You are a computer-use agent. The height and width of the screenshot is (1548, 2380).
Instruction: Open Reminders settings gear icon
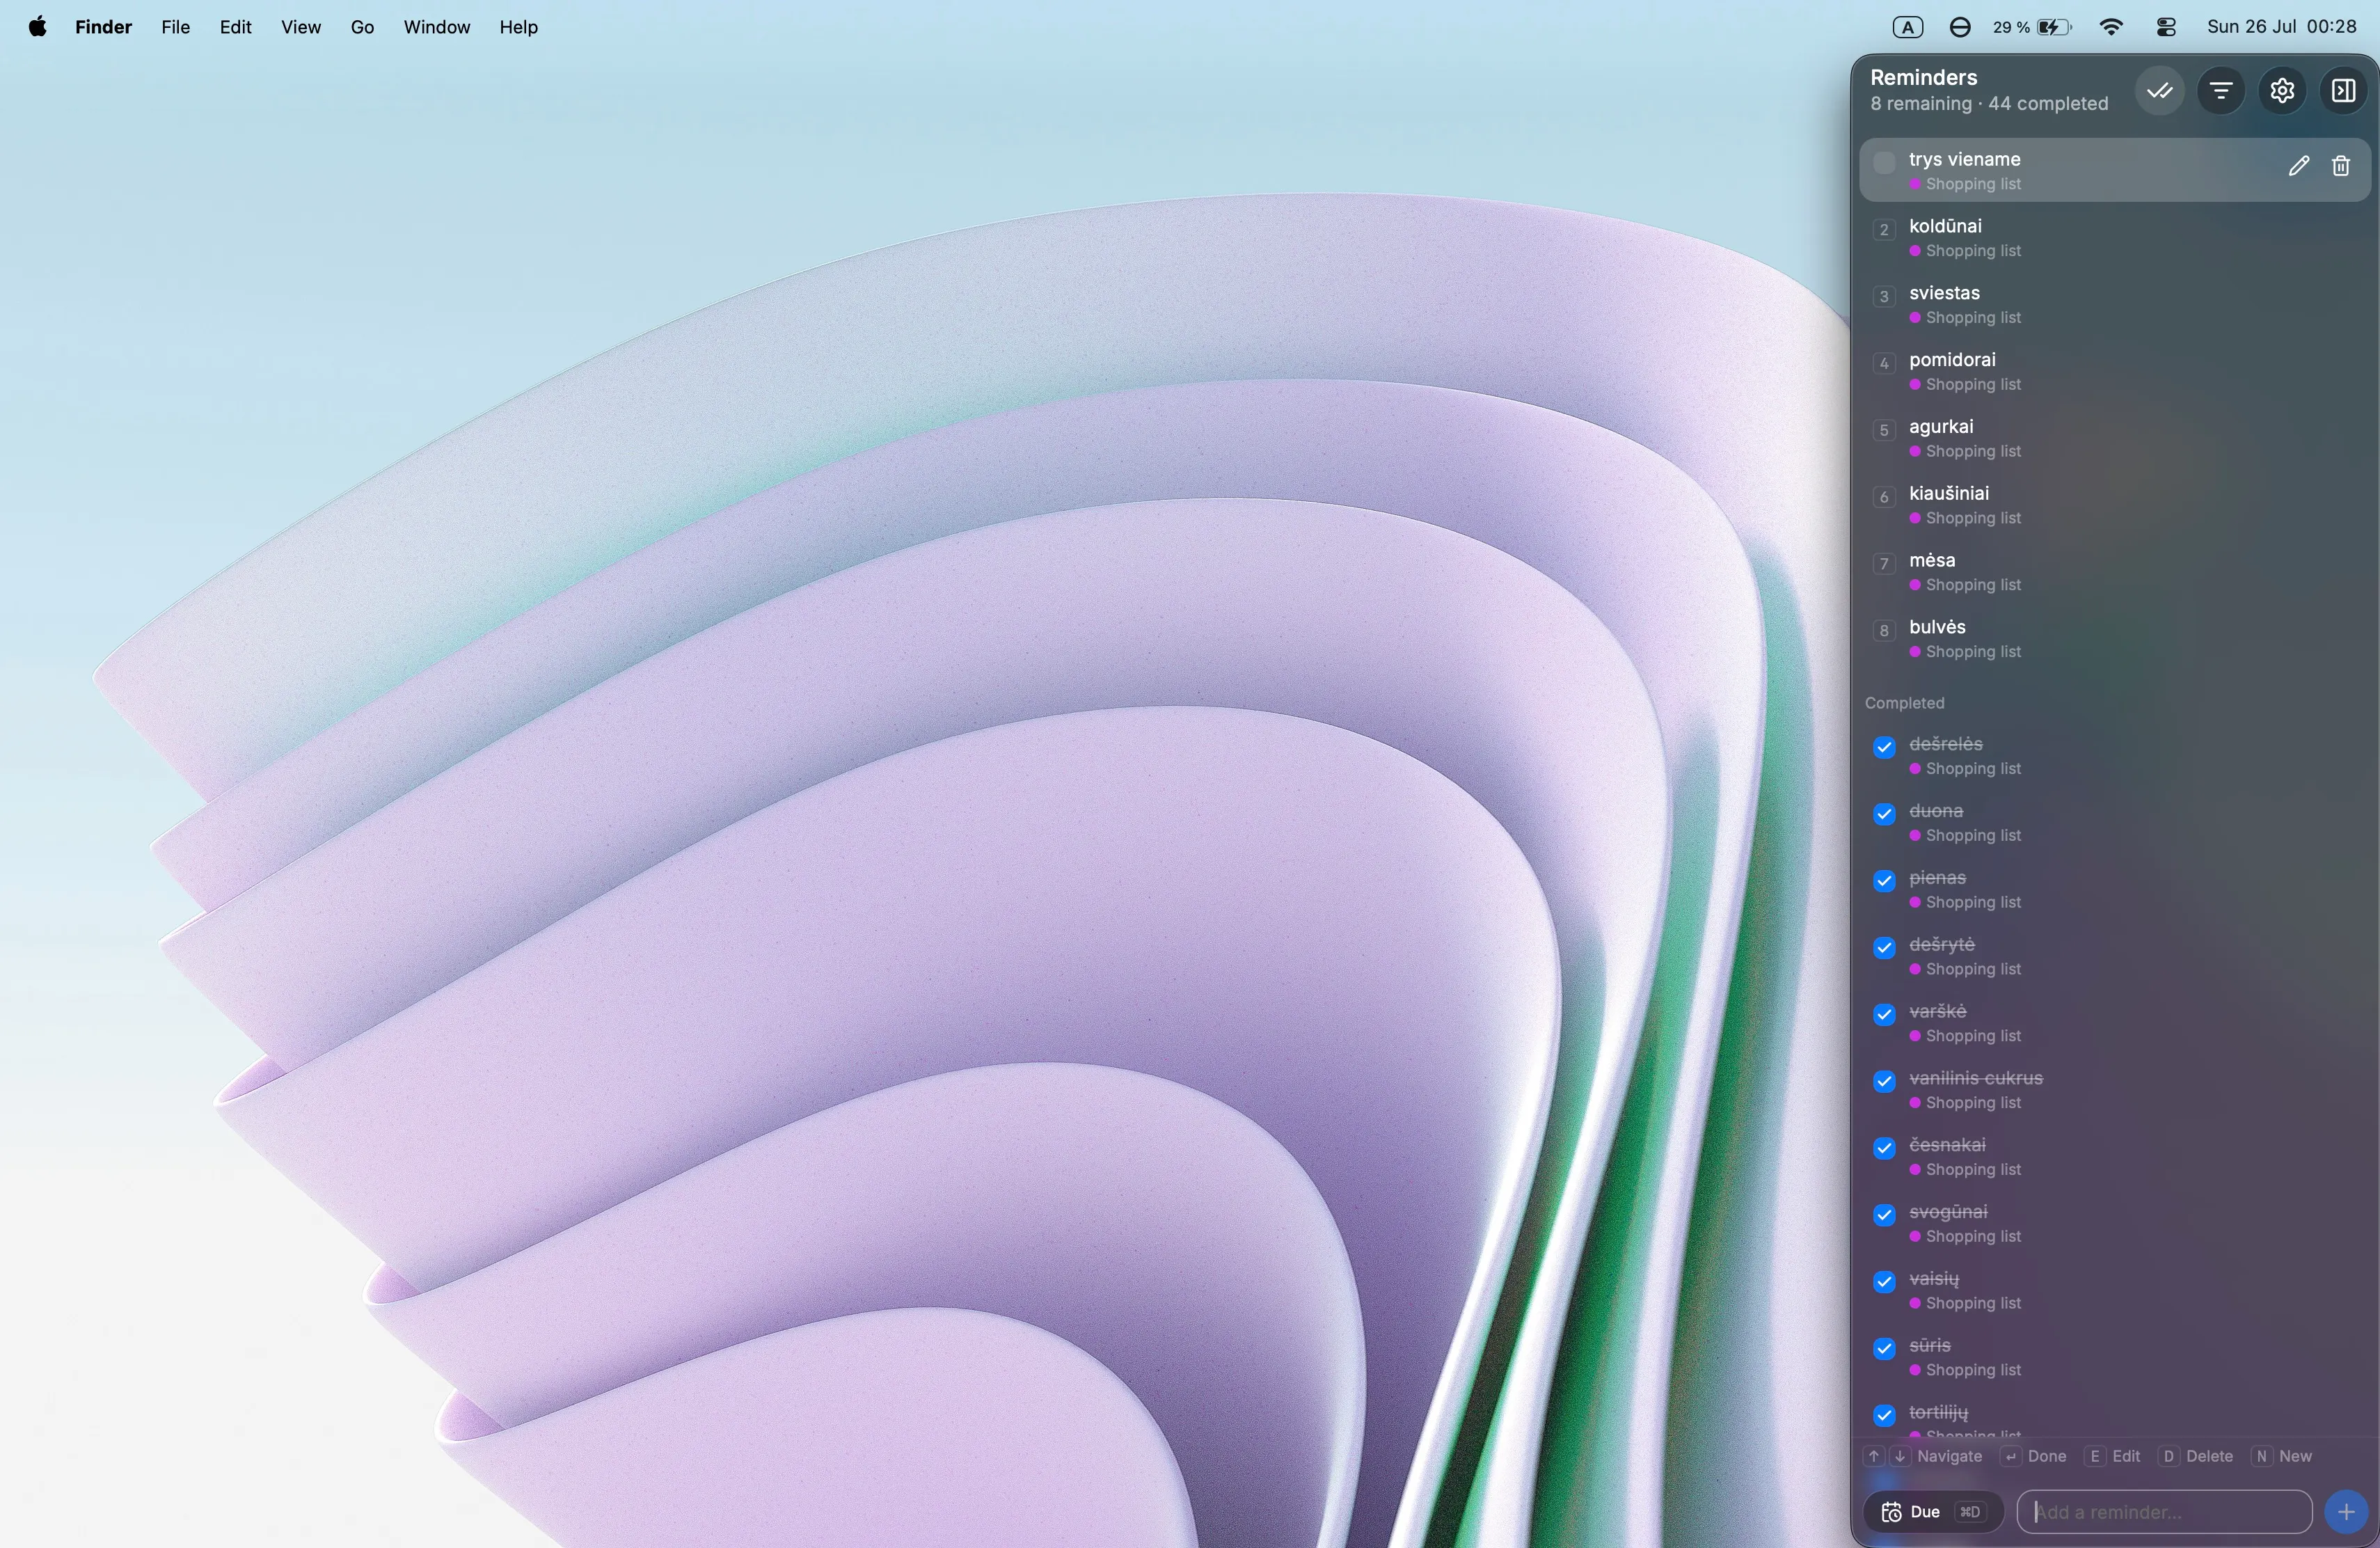2281,91
